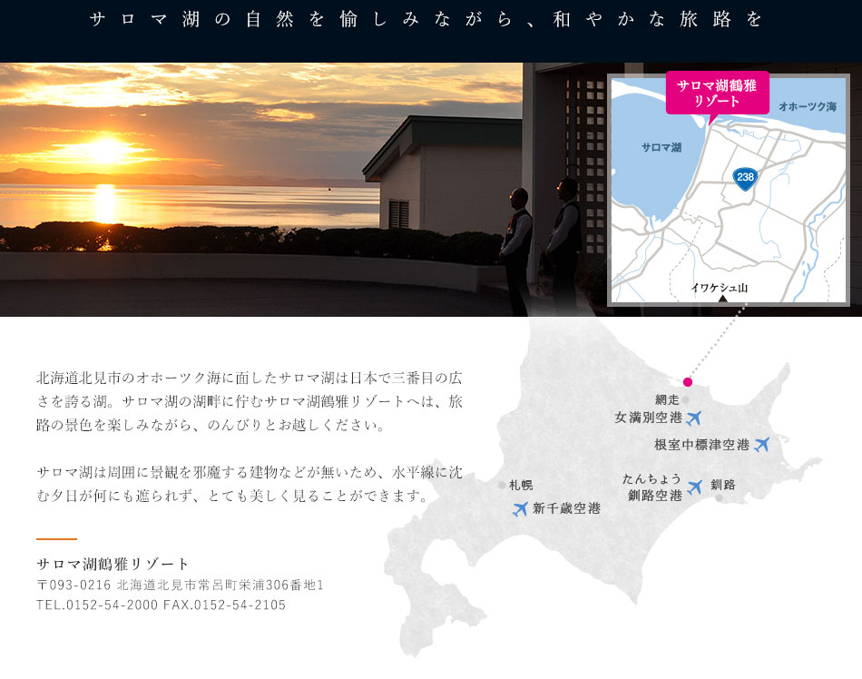The width and height of the screenshot is (862, 679).
Task: Click the pink resort location dot on Hokkaido map
Action: pyautogui.click(x=688, y=380)
